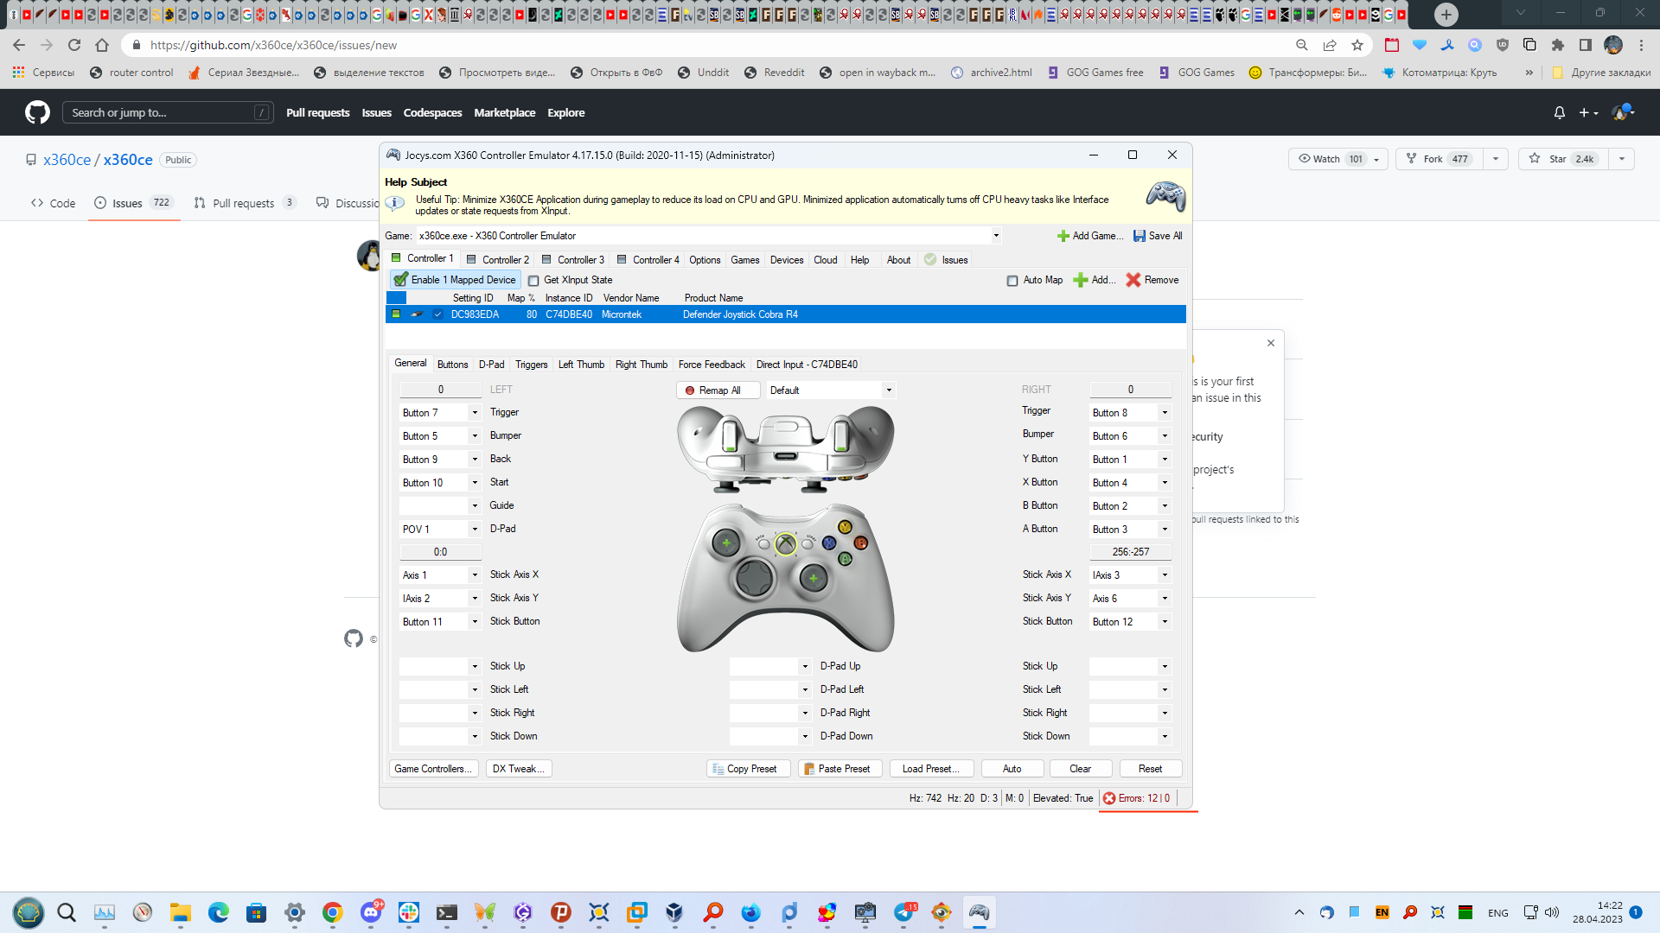
Task: Open the Game selection dropdown
Action: (x=995, y=235)
